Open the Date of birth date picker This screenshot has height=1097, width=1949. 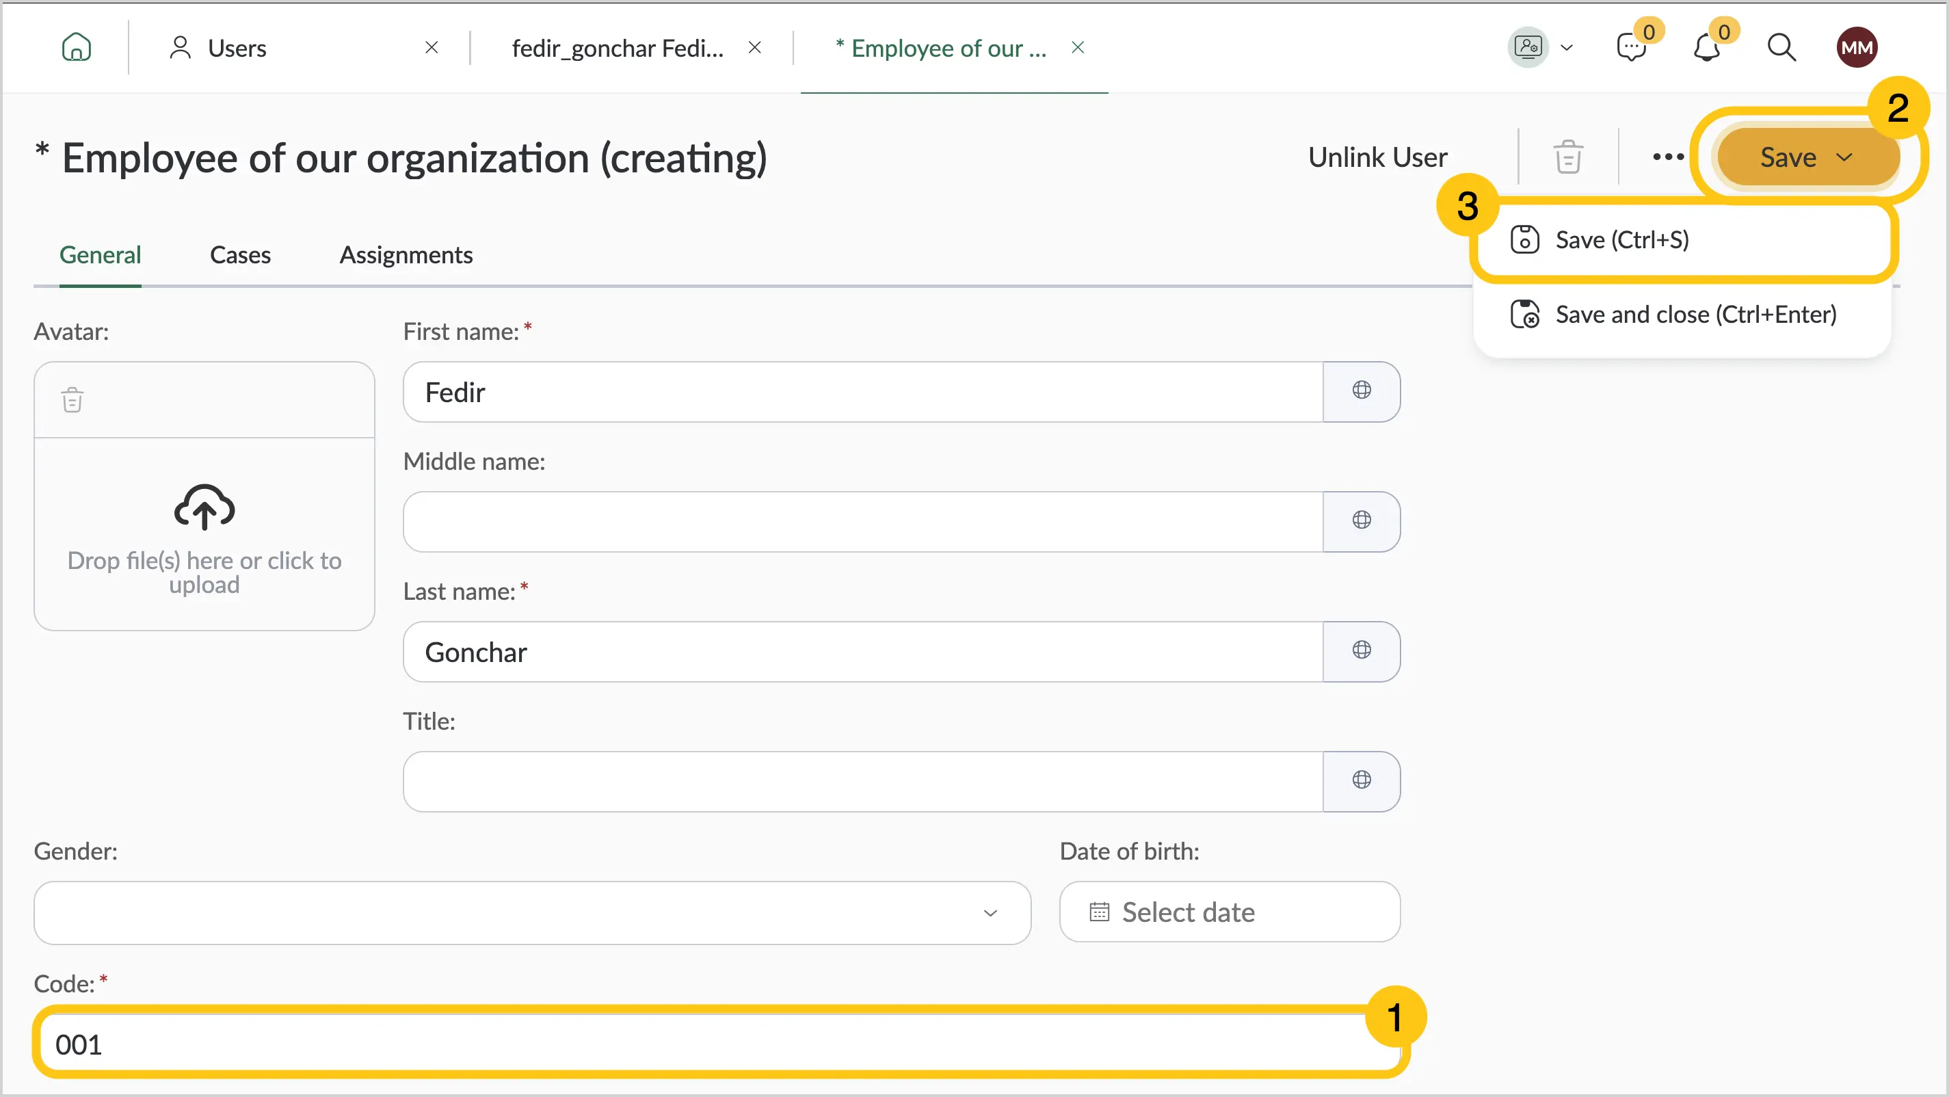point(1230,912)
